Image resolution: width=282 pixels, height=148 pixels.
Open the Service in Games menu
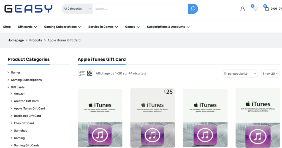click(x=103, y=27)
